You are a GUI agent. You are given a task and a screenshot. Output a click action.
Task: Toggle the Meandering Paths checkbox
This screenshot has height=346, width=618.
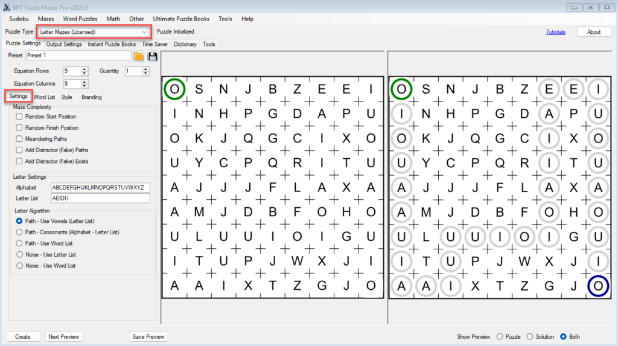20,139
